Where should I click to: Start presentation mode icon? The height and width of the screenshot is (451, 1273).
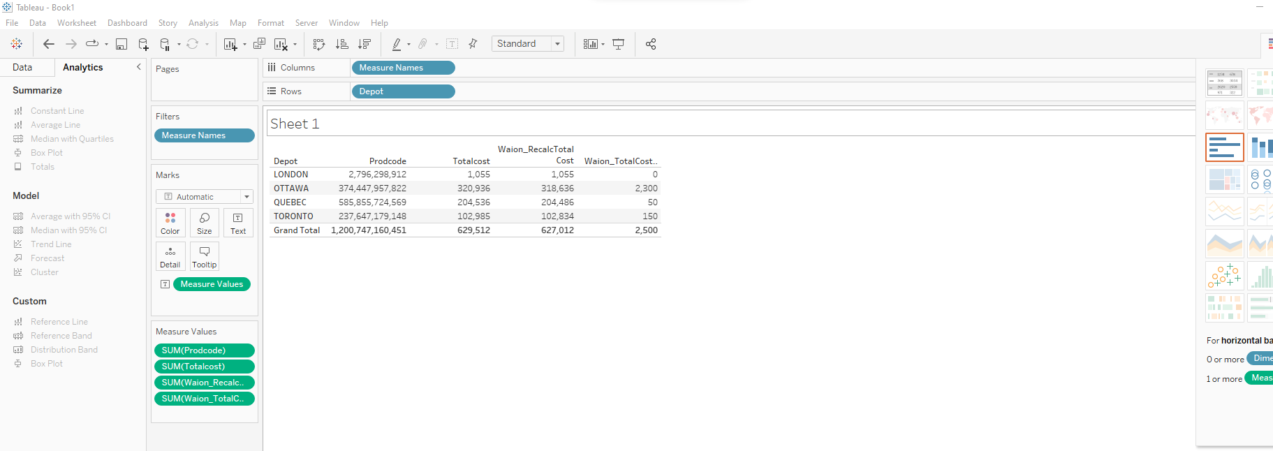(x=618, y=44)
